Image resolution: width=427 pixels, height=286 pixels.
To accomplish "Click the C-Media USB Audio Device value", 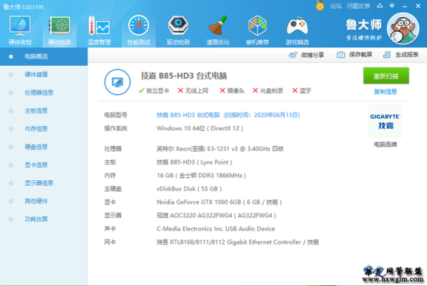I will pyautogui.click(x=216, y=229).
